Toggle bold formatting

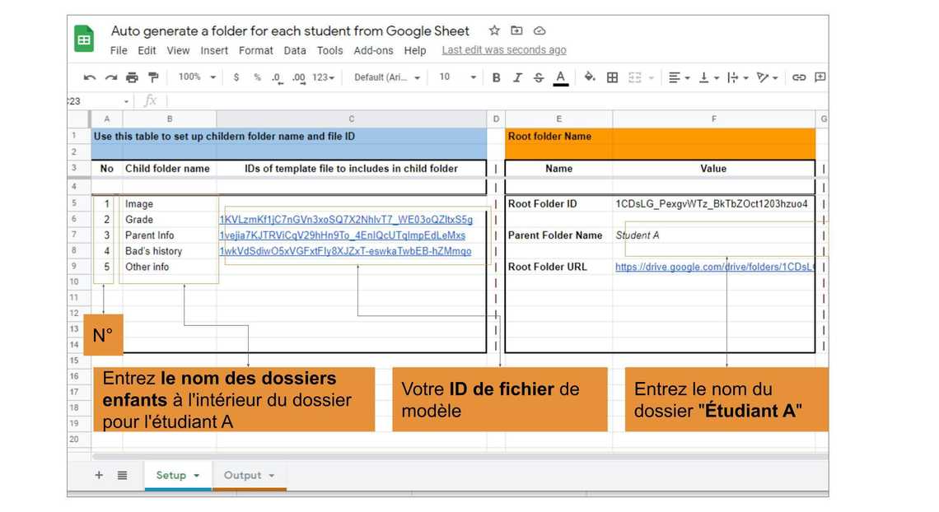point(496,77)
